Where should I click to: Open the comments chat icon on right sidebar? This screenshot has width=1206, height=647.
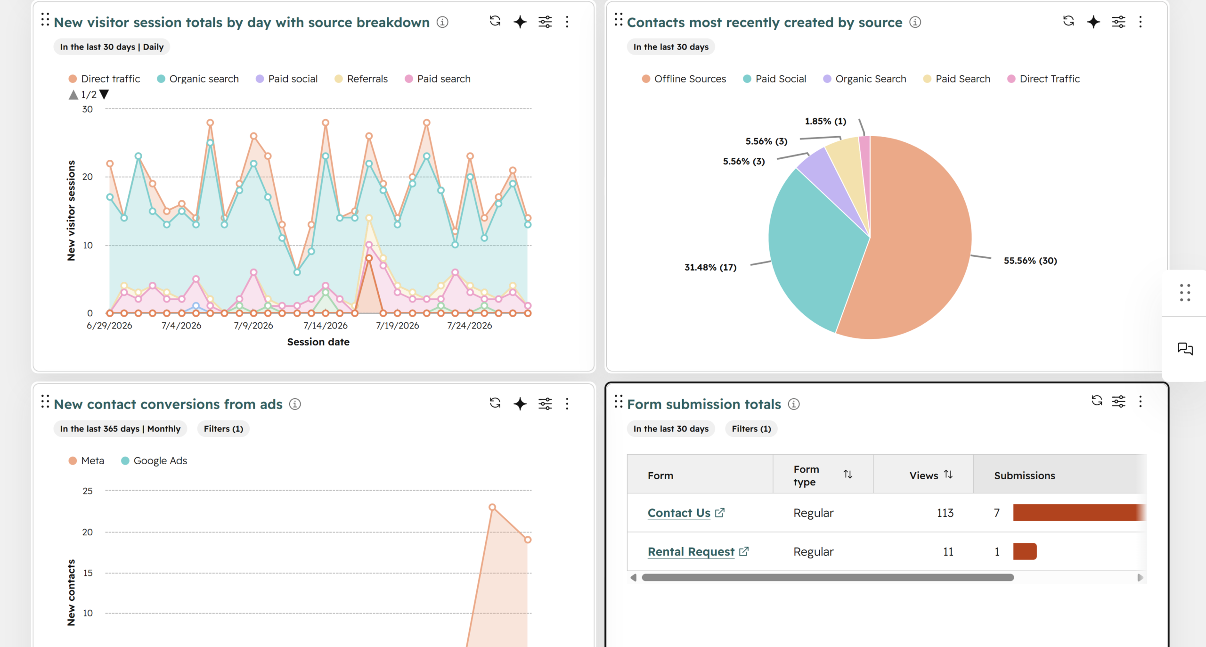(x=1185, y=349)
